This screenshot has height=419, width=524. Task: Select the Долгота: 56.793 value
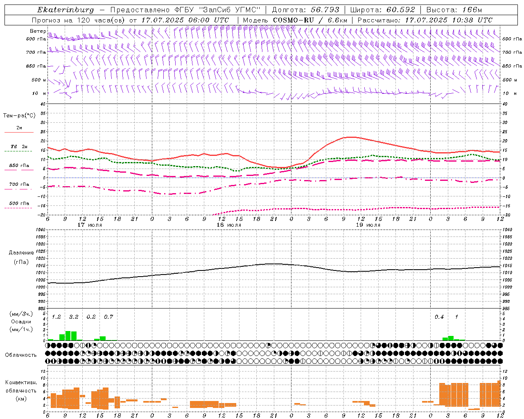(x=305, y=10)
